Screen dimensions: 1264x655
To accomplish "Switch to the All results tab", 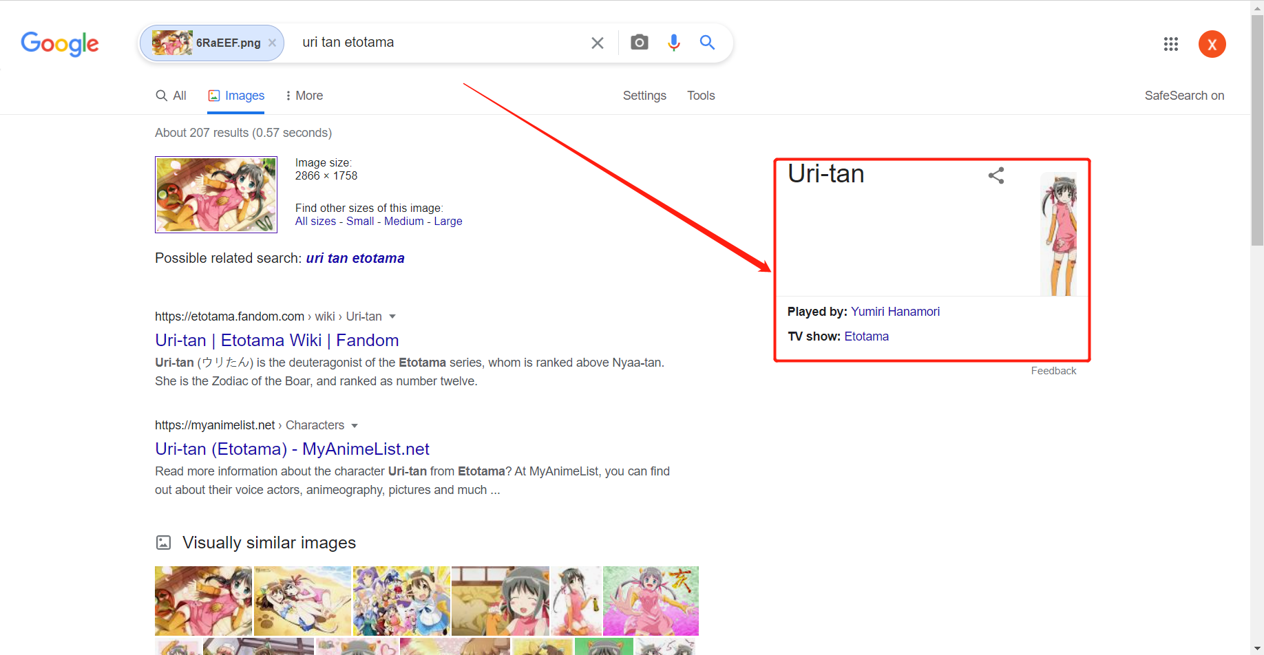I will point(171,96).
